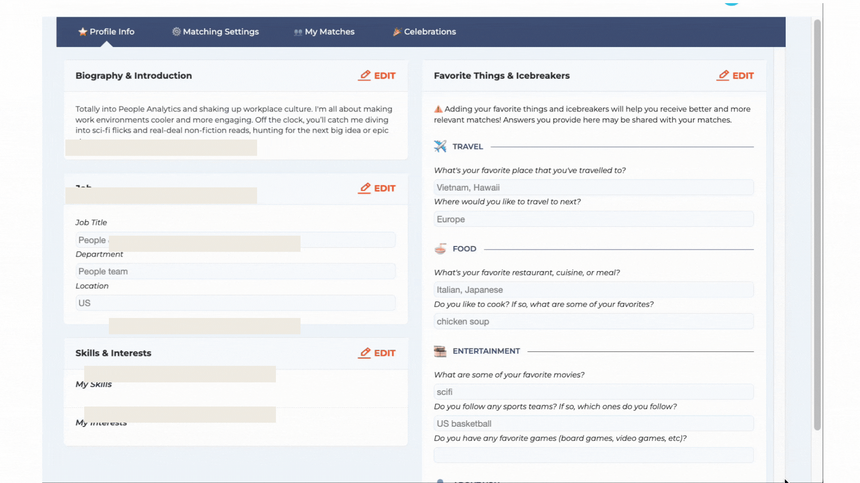Screen dimensions: 860x483
Task: Click the people icon next to My Matches
Action: coord(298,32)
